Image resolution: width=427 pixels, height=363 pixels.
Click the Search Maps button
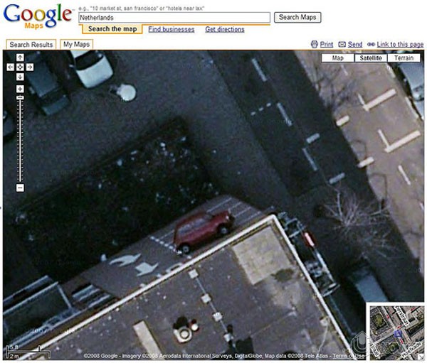pos(297,17)
